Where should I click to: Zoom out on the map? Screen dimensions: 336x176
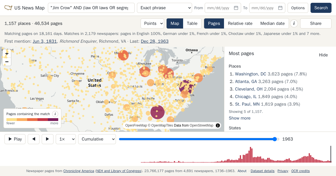click(x=7, y=62)
